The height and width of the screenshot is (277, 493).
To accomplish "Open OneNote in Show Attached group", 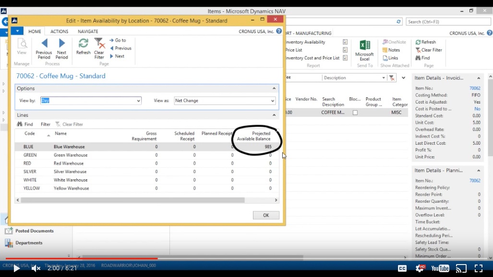I will point(394,42).
